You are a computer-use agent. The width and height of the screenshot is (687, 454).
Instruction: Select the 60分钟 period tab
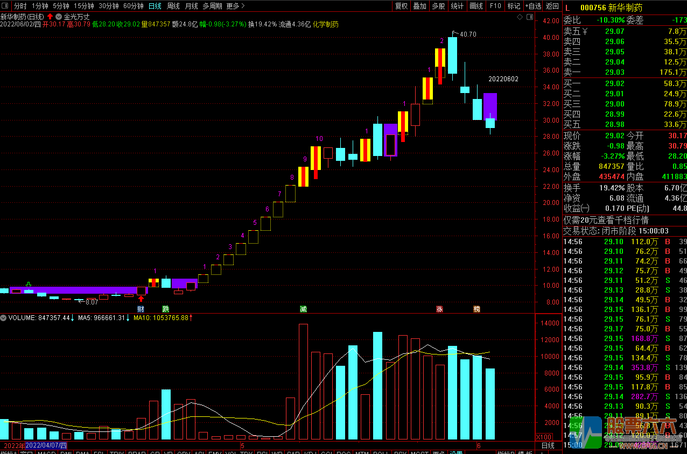point(133,6)
